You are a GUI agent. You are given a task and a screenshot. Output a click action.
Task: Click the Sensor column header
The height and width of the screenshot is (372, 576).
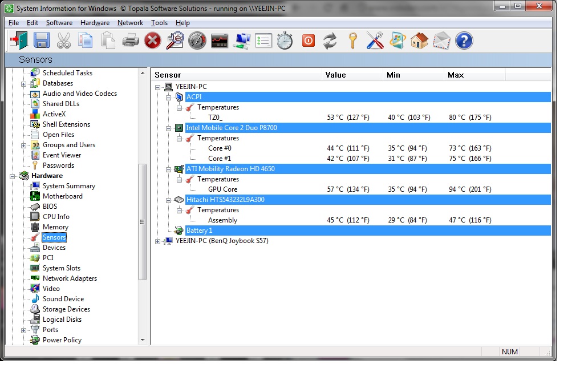pyautogui.click(x=237, y=75)
